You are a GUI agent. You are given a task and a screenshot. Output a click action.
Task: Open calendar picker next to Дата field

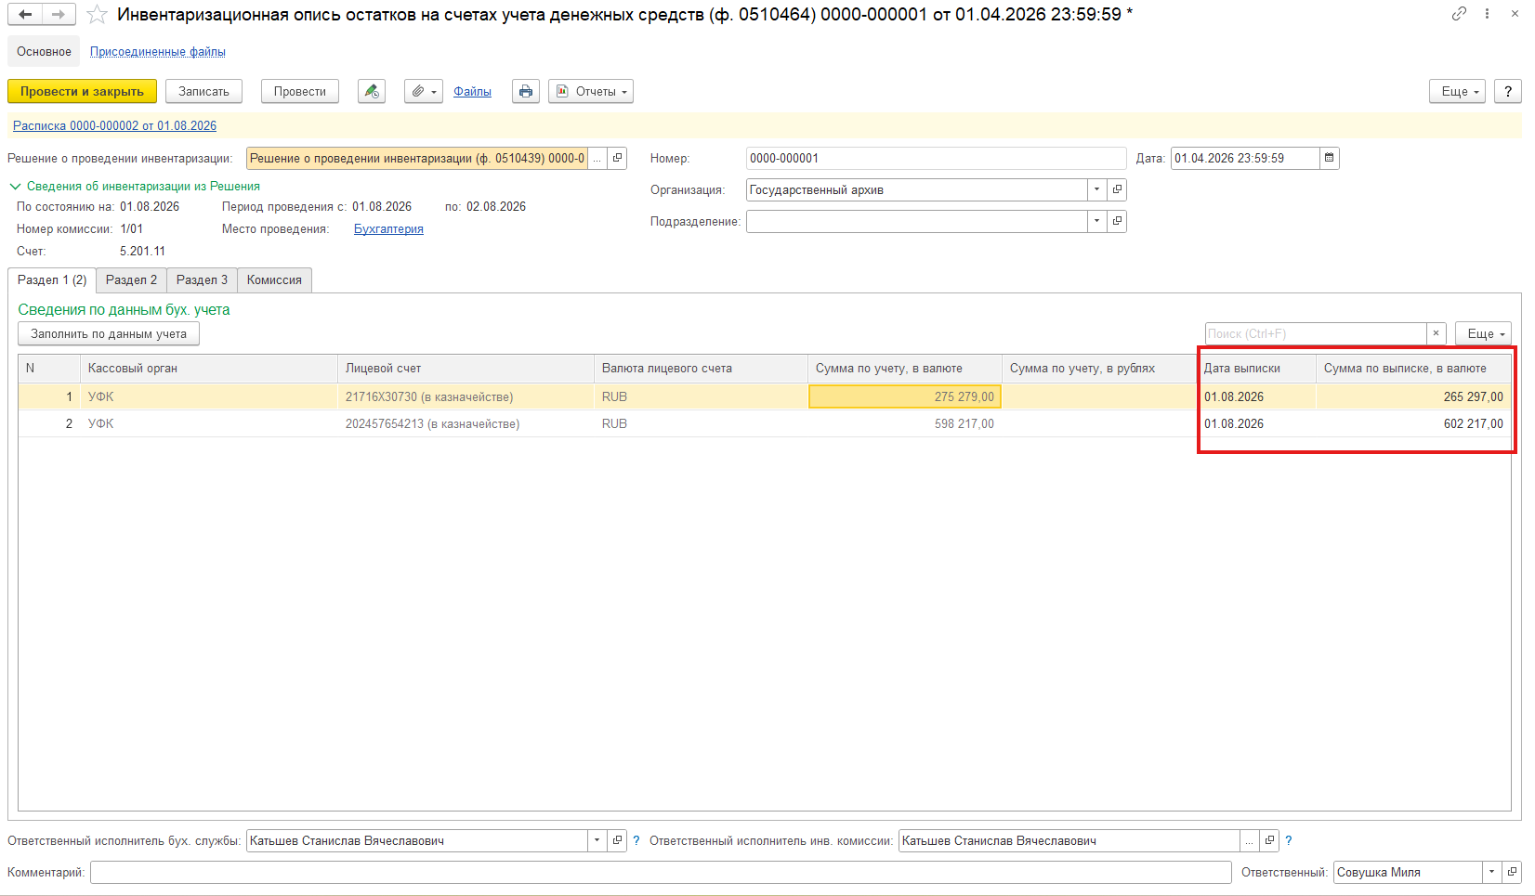pyautogui.click(x=1330, y=158)
